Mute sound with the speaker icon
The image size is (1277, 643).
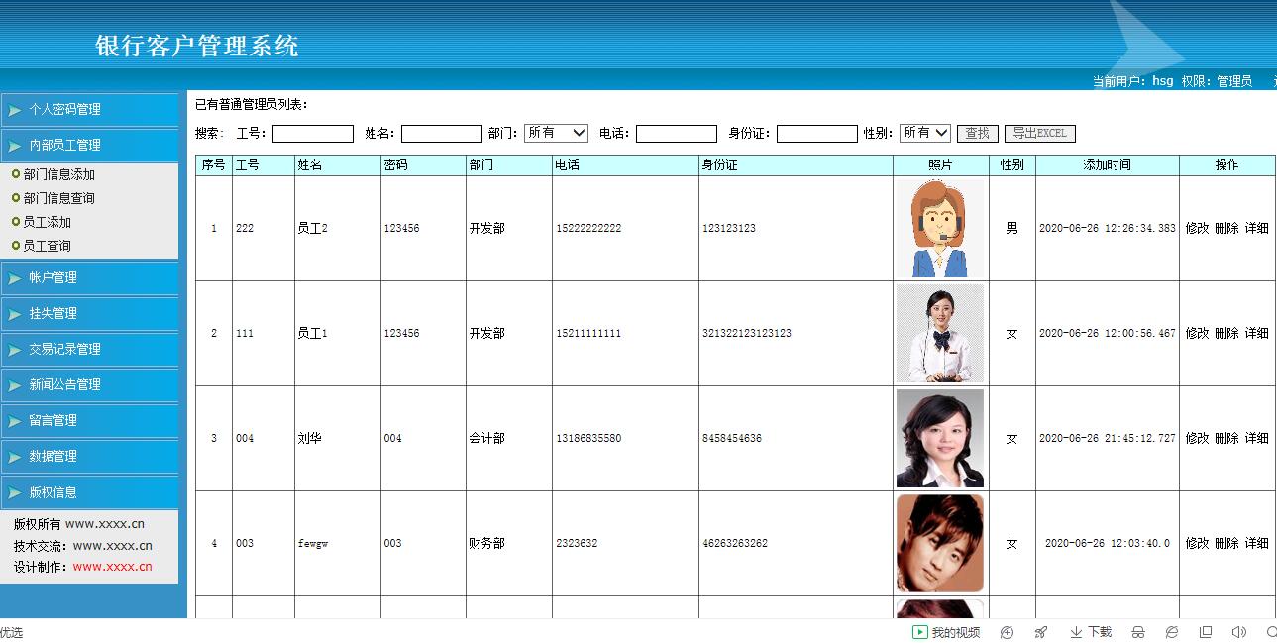1238,632
